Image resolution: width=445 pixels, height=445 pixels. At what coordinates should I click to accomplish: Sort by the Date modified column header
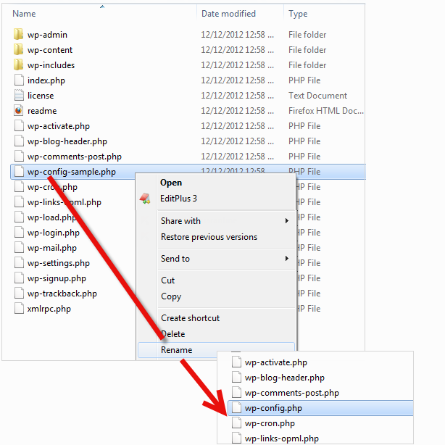[230, 14]
